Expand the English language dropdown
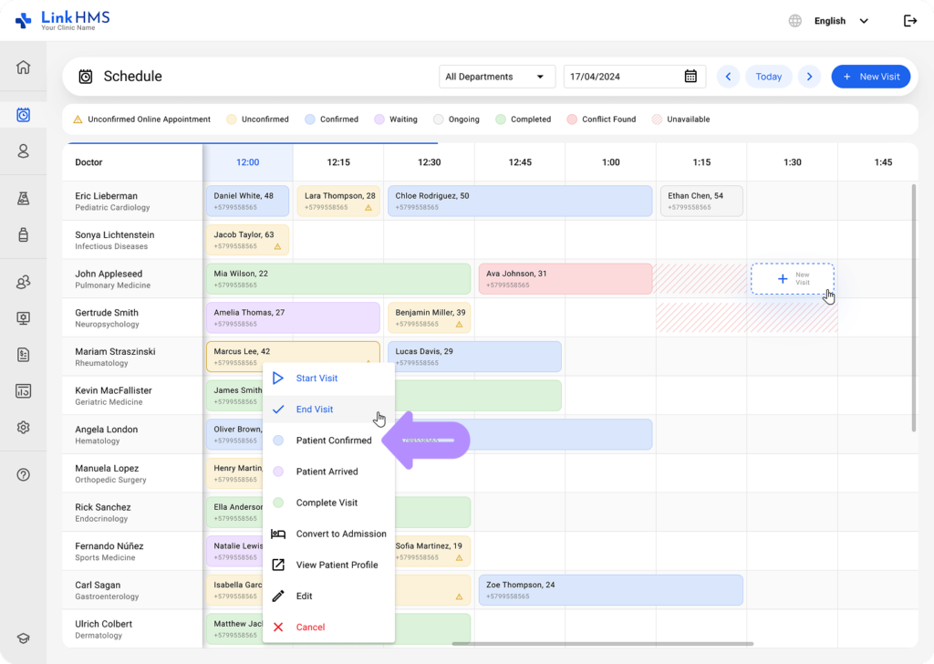This screenshot has width=934, height=664. (x=841, y=21)
